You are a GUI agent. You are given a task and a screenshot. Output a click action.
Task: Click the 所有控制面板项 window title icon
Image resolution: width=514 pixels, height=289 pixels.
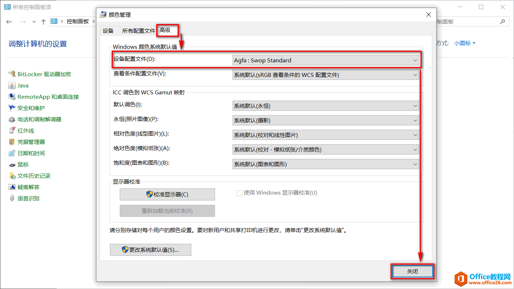click(7, 7)
